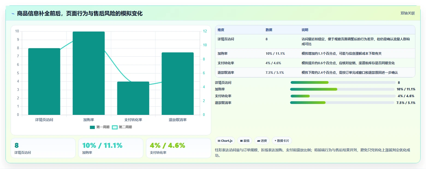Screen dimensions: 426x169
Task: Click x-axis label 加购率 under chart
Action: click(x=89, y=120)
